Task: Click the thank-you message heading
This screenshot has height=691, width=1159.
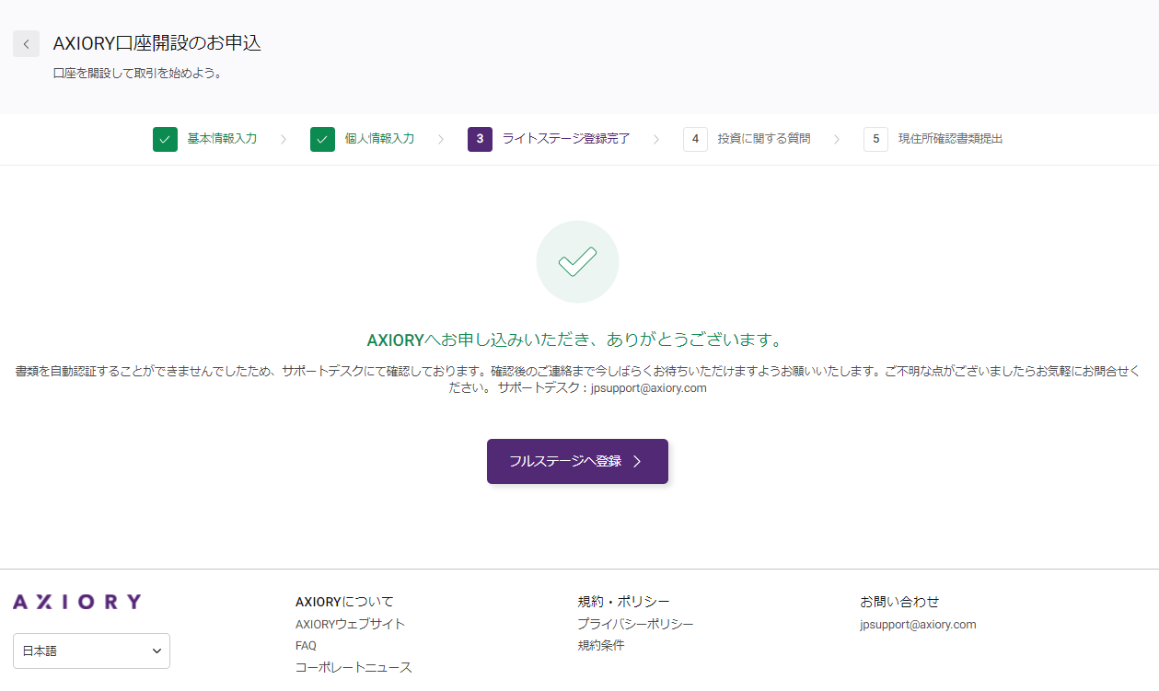Action: [577, 340]
